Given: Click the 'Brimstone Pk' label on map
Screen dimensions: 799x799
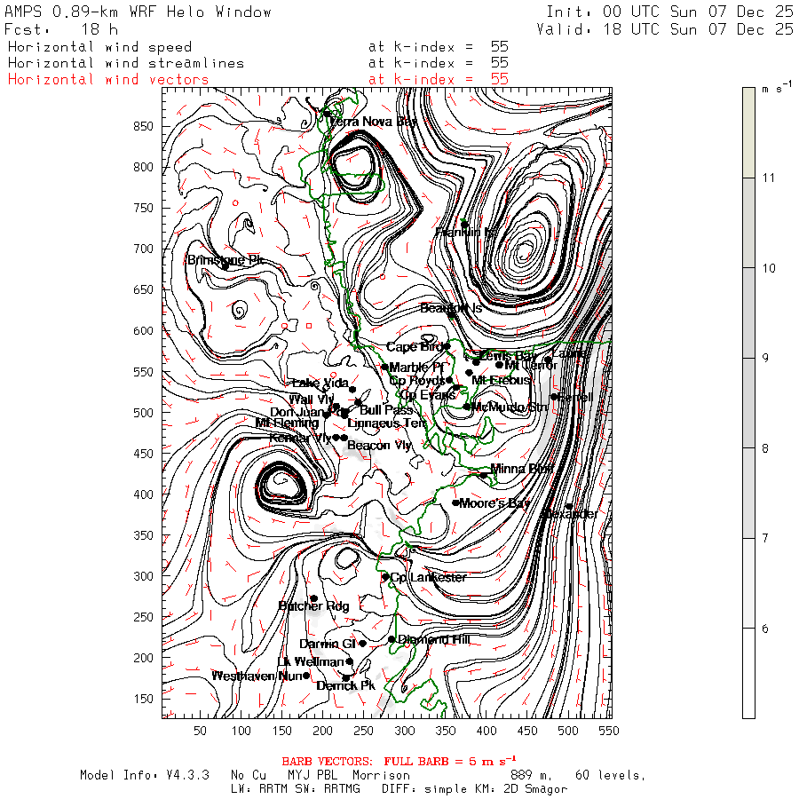Looking at the screenshot, I should [x=225, y=260].
